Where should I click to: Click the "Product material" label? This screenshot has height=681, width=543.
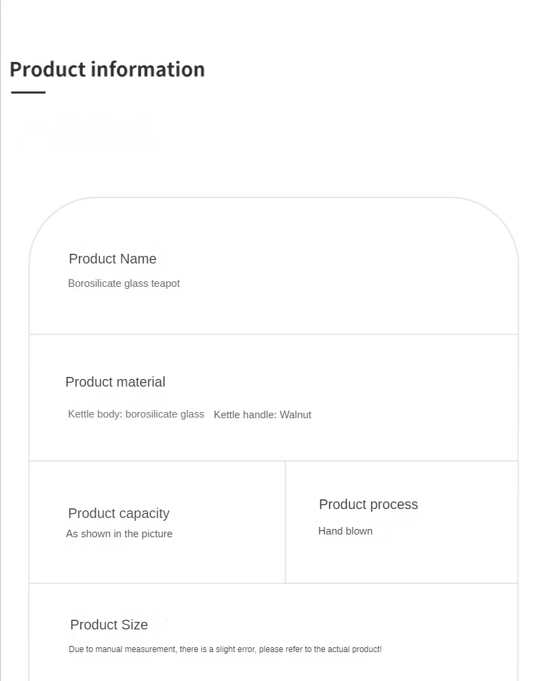click(115, 382)
